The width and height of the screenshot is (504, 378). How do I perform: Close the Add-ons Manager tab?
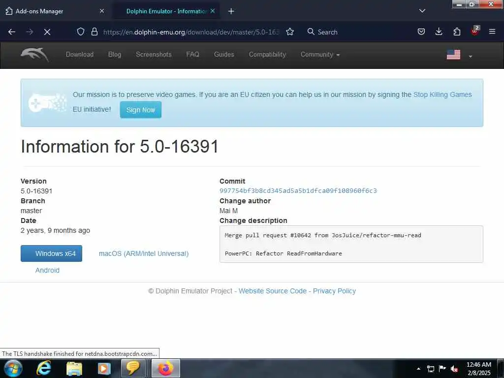[102, 11]
